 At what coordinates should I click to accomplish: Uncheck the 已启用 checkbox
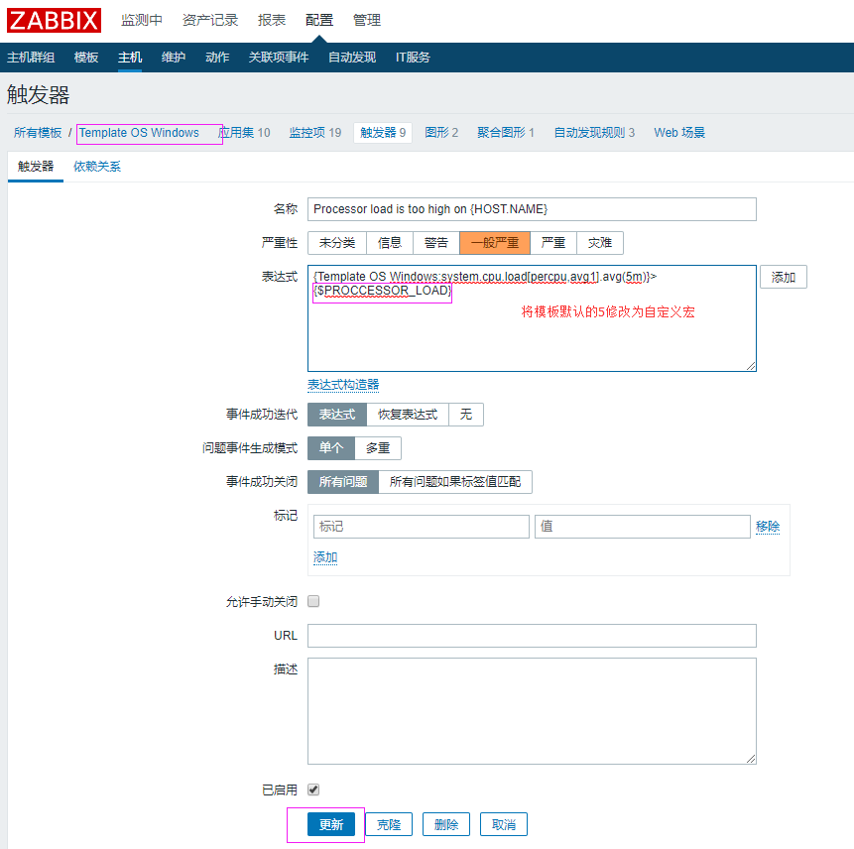314,789
